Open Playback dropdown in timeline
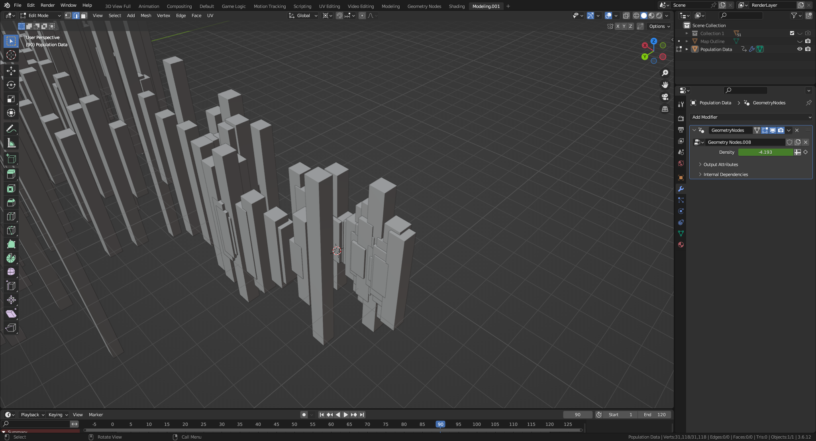The image size is (816, 441). 32,415
